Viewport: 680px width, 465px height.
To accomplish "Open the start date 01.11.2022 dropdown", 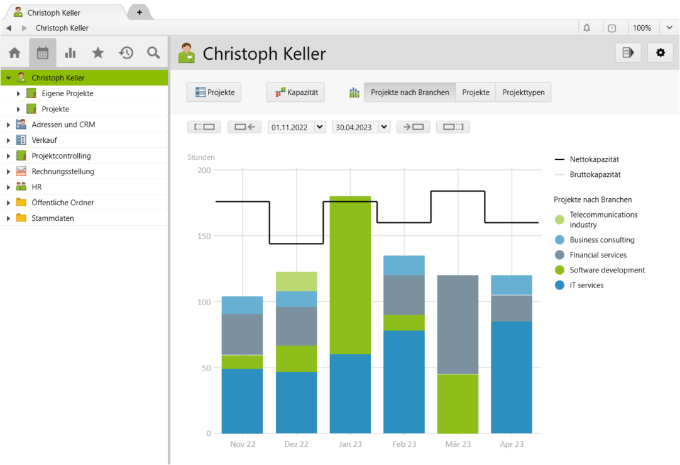I will (x=320, y=127).
